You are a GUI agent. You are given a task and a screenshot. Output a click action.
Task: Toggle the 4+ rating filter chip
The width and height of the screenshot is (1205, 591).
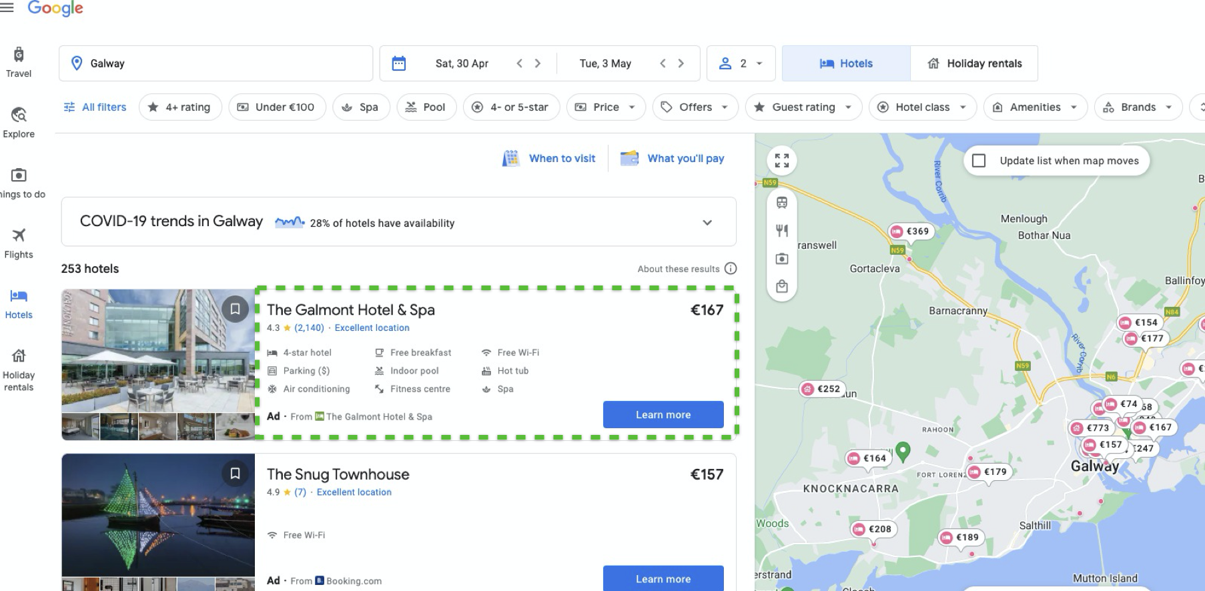pos(179,107)
